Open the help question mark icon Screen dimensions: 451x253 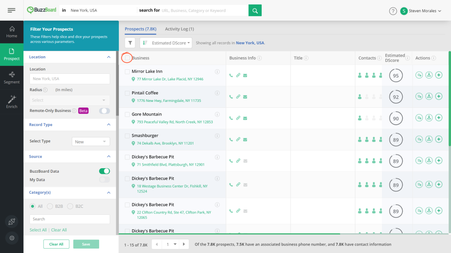point(393,11)
